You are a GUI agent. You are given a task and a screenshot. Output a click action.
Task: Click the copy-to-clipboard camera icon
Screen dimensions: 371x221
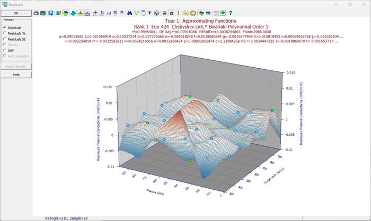click(43, 13)
